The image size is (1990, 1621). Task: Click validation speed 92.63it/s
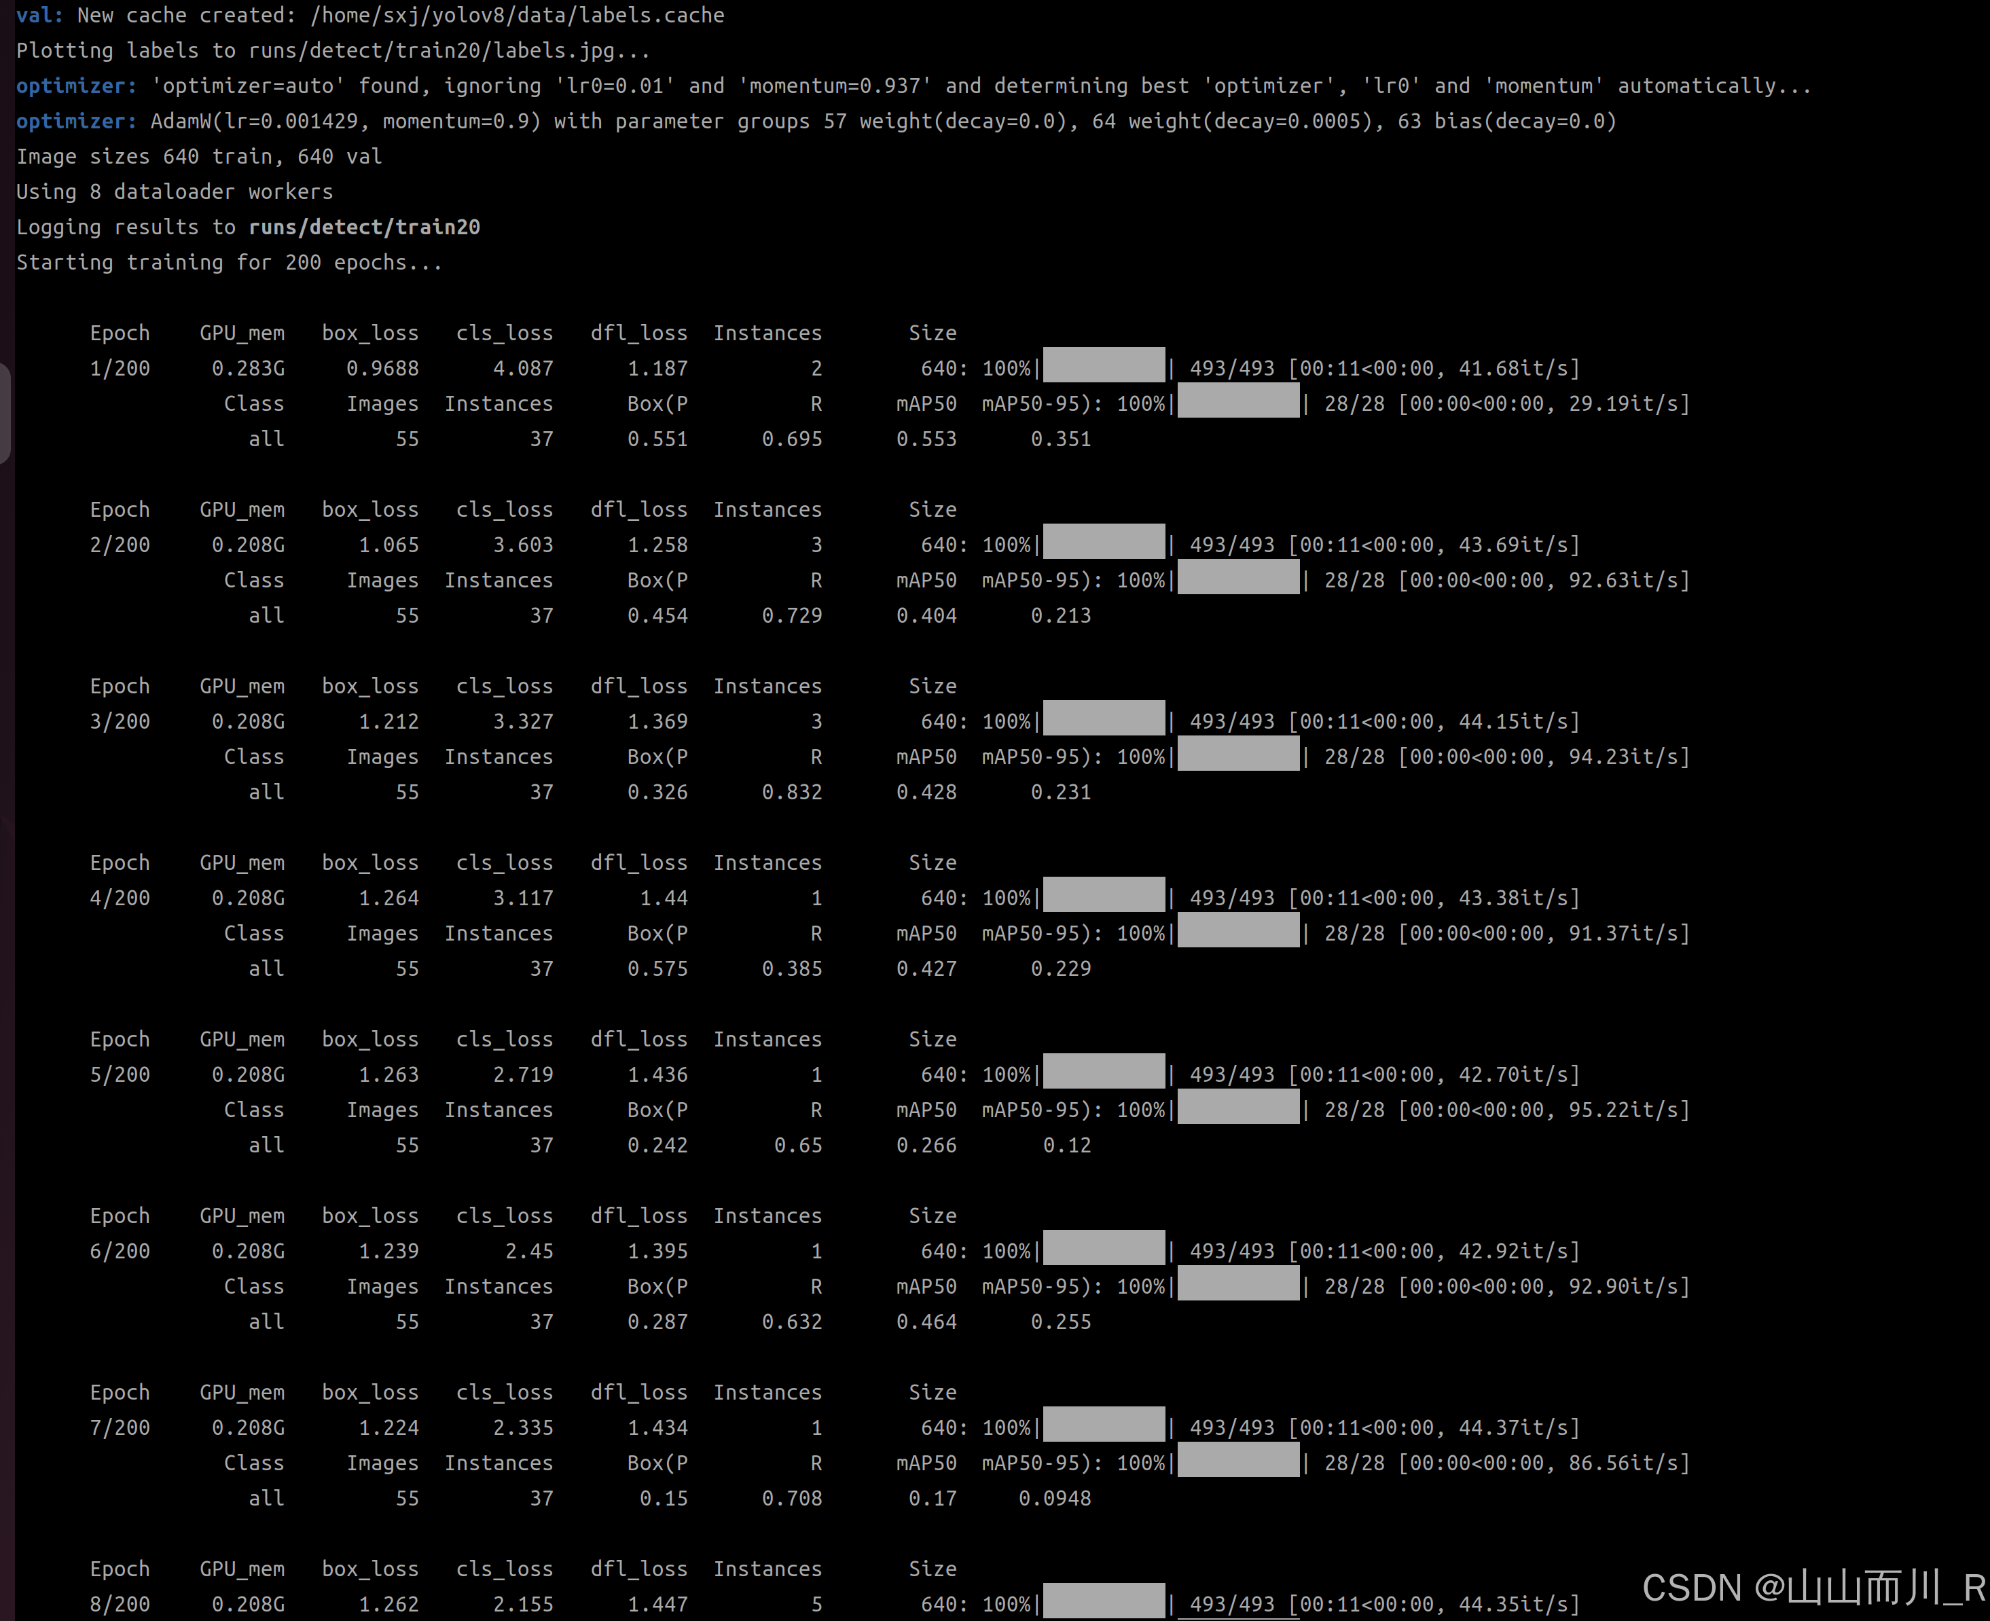point(1623,581)
